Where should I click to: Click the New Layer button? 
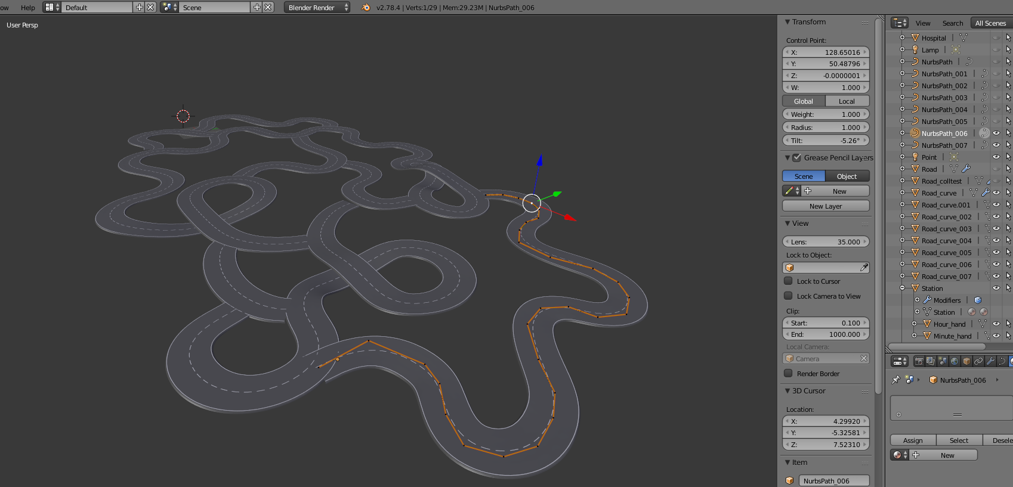826,206
